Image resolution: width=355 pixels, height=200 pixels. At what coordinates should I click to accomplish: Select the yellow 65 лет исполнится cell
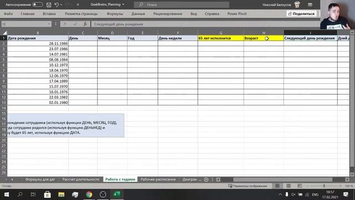[x=221, y=38]
